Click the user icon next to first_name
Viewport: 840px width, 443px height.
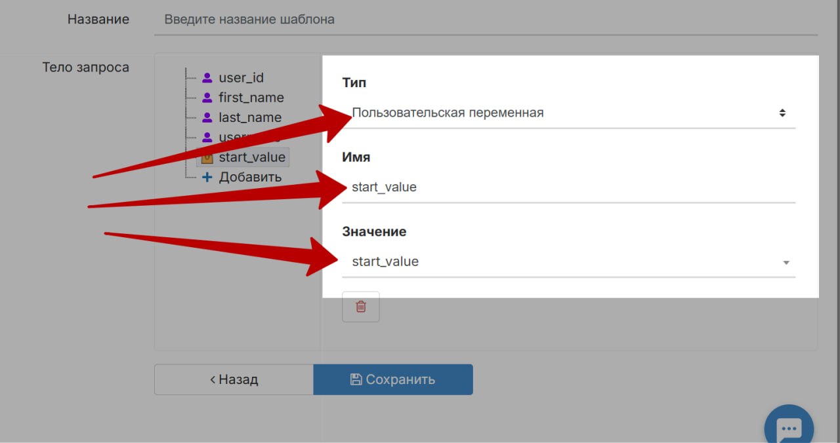point(207,98)
